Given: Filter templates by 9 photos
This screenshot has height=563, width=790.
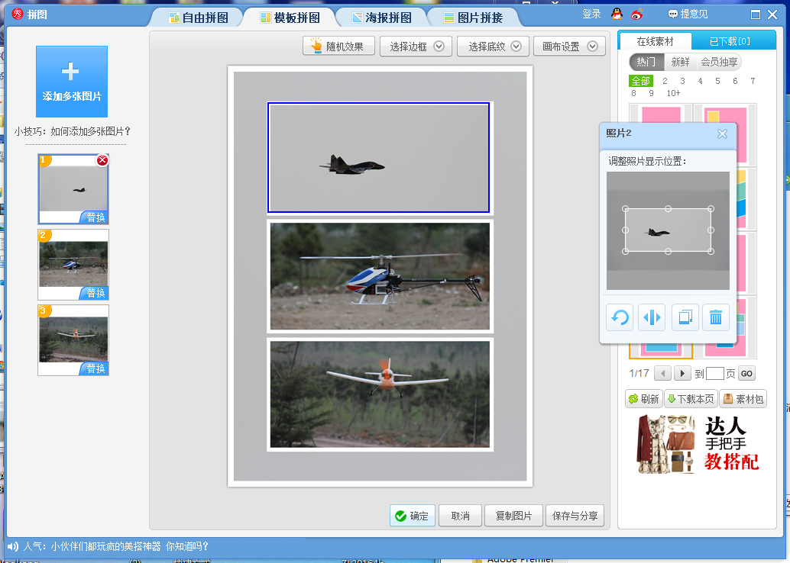Looking at the screenshot, I should click(652, 93).
